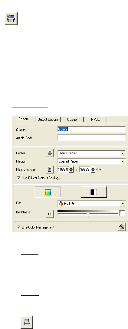Open the HPGL tab
The width and height of the screenshot is (128, 329).
[x=96, y=119]
